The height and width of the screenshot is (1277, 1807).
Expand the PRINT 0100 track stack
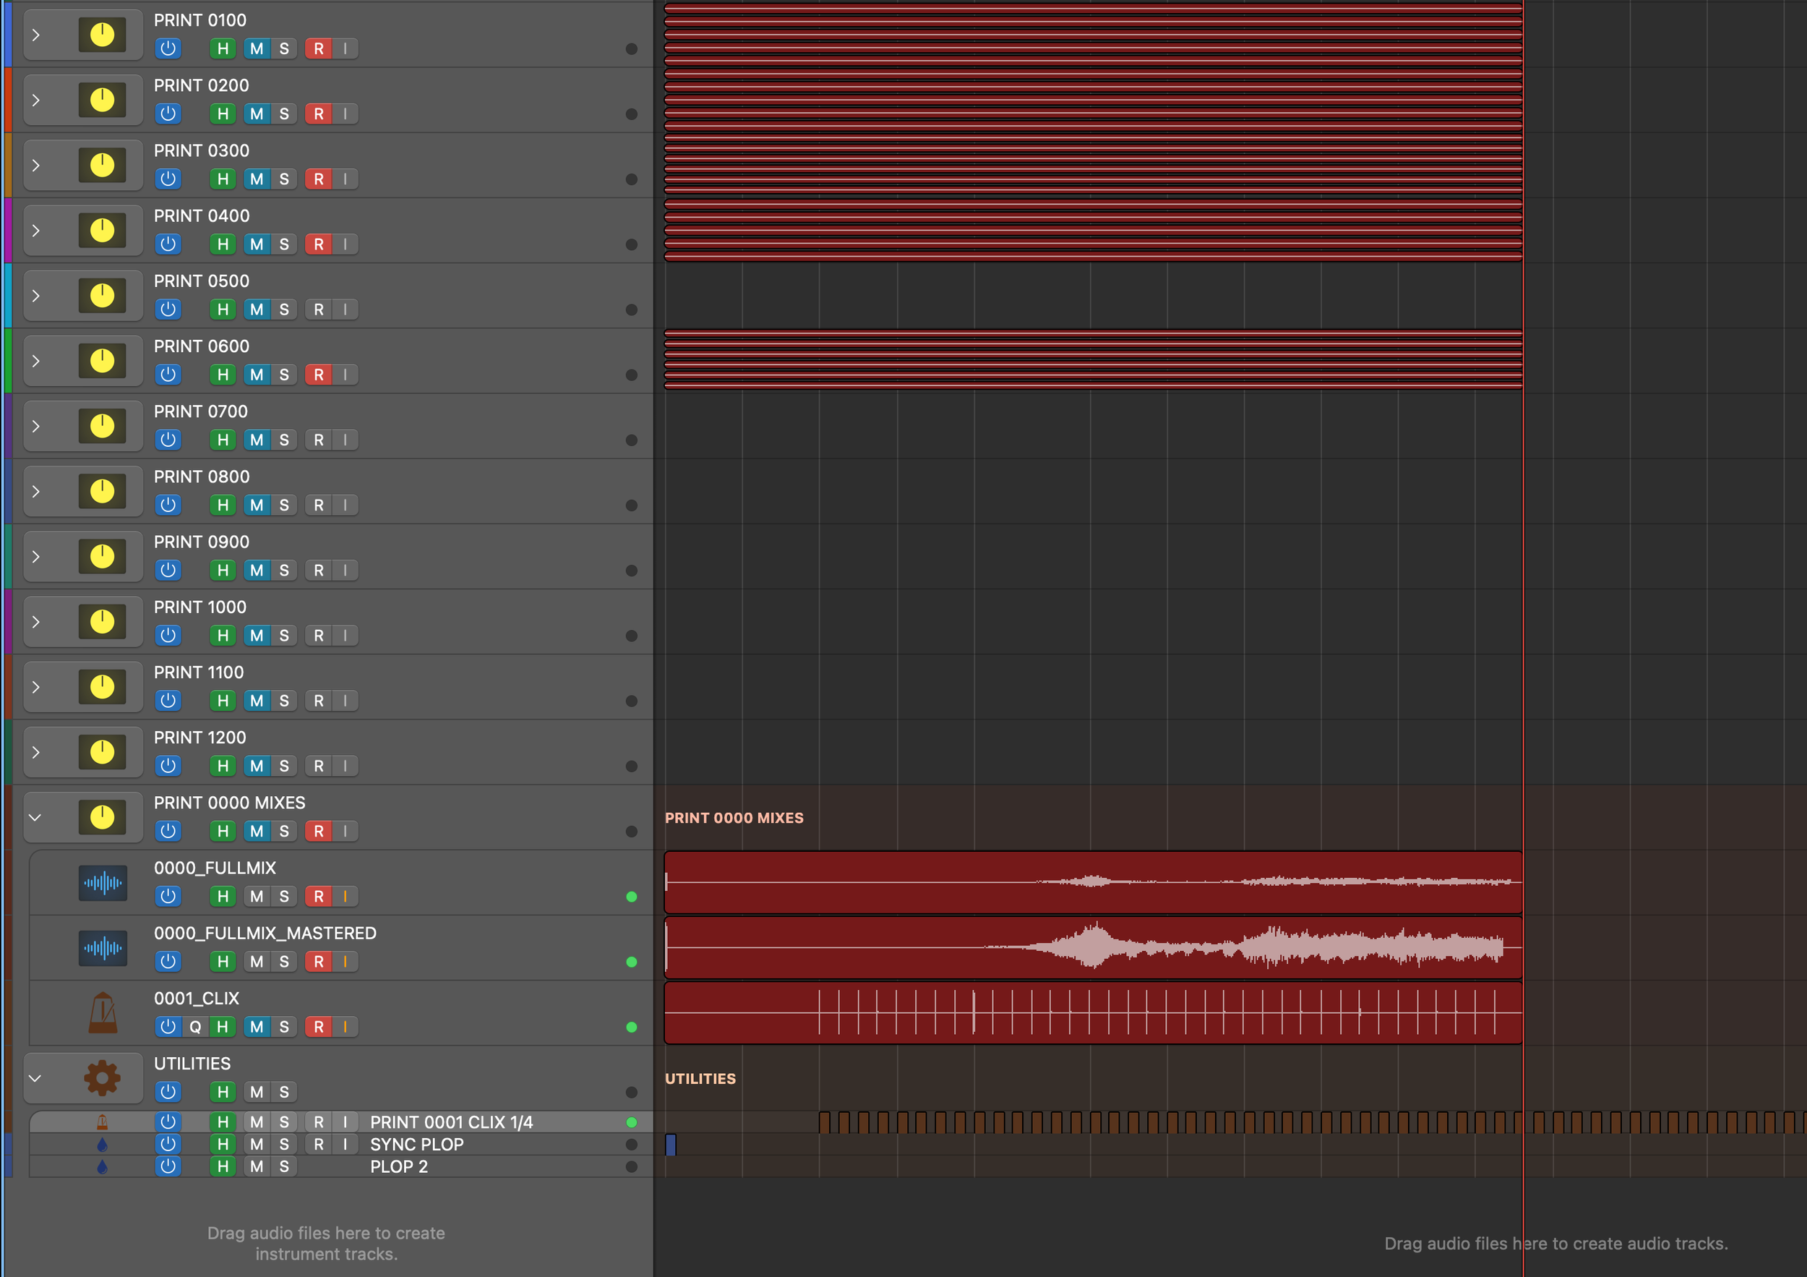pos(35,35)
